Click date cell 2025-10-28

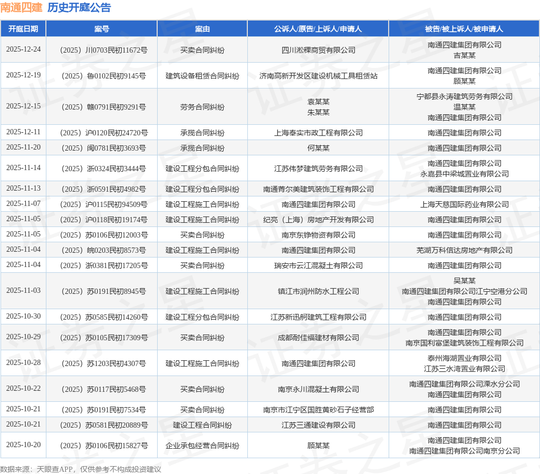(23, 363)
